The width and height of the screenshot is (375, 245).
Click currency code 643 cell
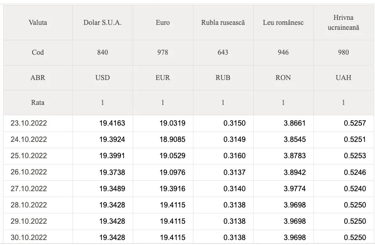point(223,52)
